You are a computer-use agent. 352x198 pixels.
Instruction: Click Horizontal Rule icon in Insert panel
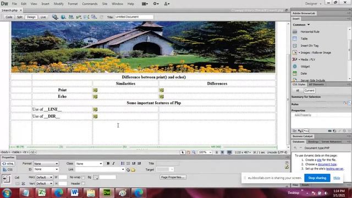pyautogui.click(x=295, y=32)
